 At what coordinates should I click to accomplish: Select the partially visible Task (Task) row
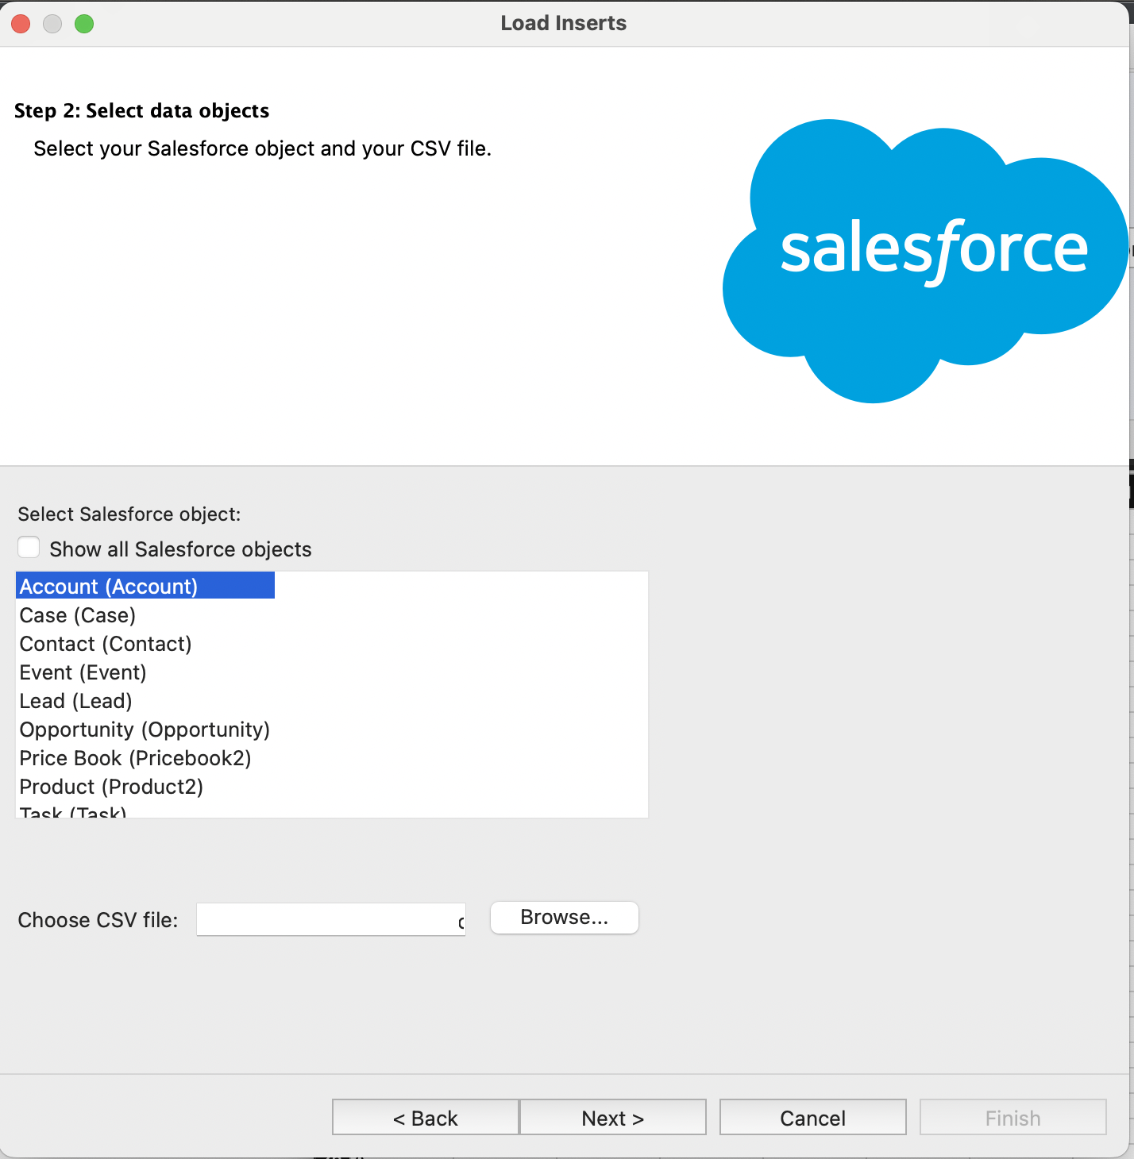(73, 811)
